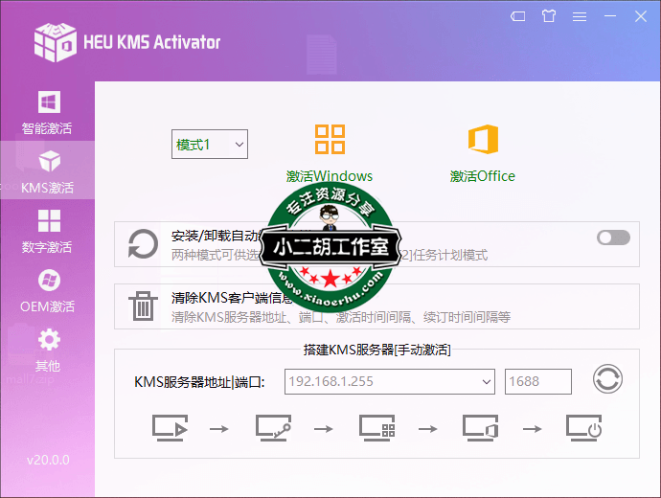Viewport: 661px width, 498px height.
Task: Click the trash icon to clear KMS client info
Action: pos(143,306)
